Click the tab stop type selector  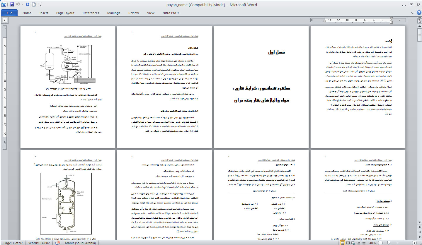[x=5, y=20]
